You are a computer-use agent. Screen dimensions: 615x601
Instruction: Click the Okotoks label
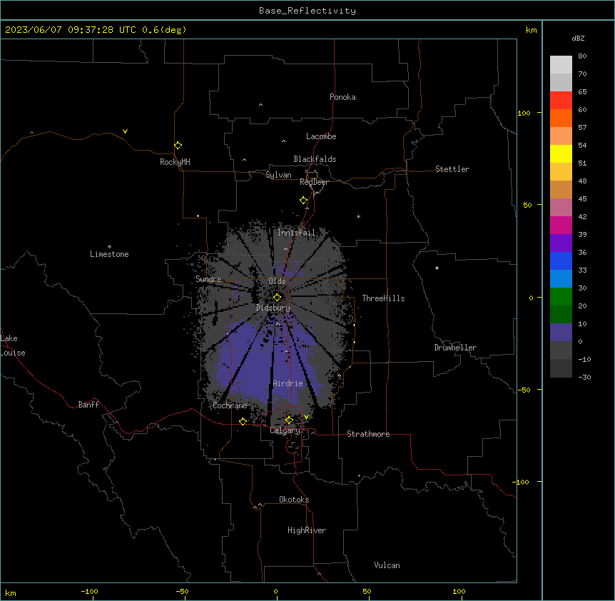pyautogui.click(x=294, y=500)
